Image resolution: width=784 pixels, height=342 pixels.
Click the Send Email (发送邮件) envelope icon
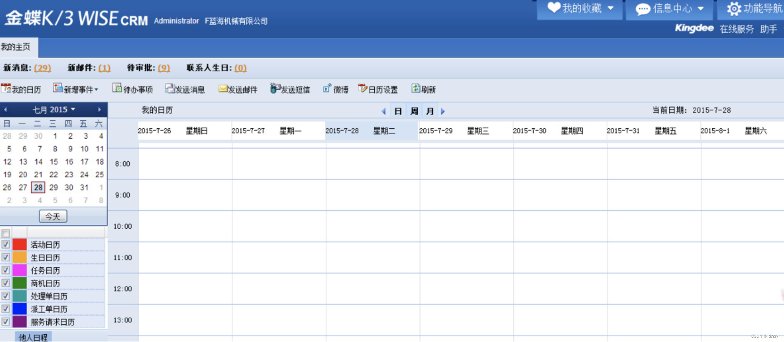point(223,88)
